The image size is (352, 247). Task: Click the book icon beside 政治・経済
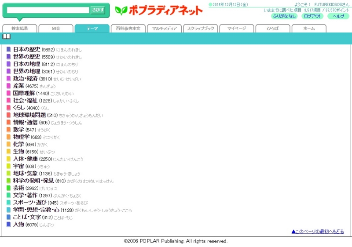[8, 78]
